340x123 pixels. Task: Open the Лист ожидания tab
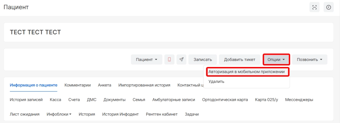pyautogui.click(x=25, y=114)
